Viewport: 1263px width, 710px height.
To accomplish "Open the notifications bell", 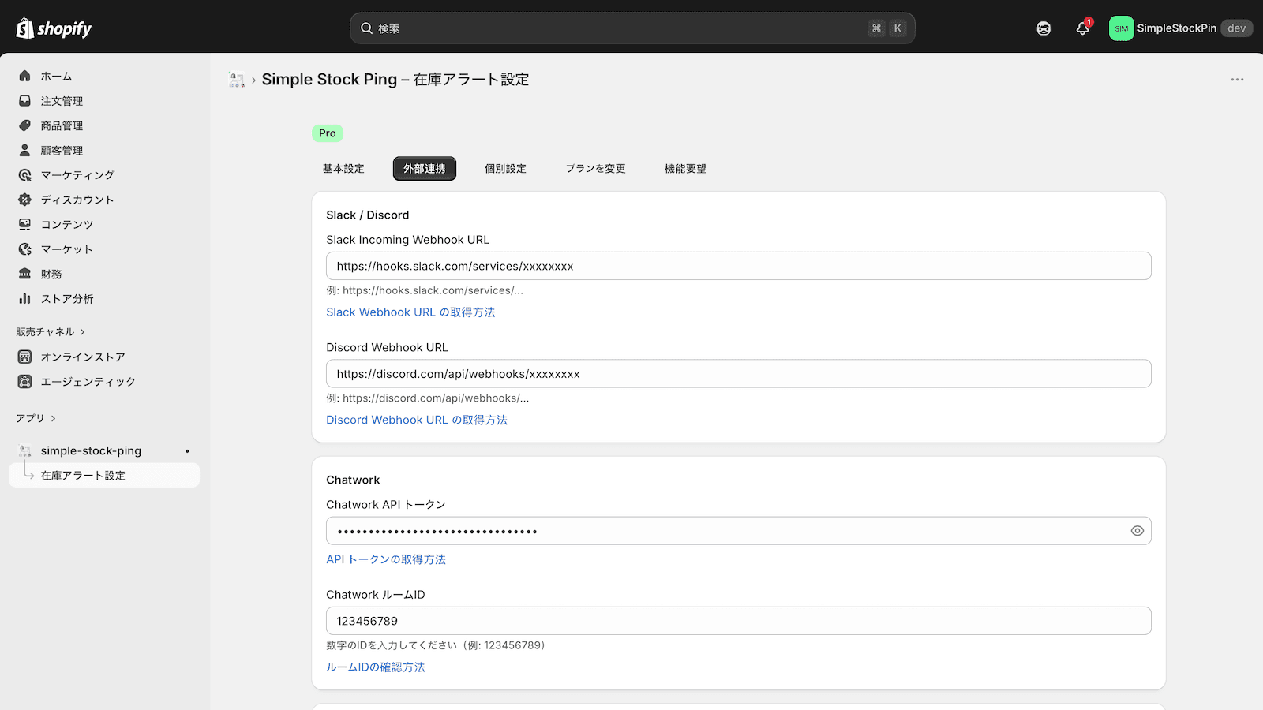I will coord(1083,28).
